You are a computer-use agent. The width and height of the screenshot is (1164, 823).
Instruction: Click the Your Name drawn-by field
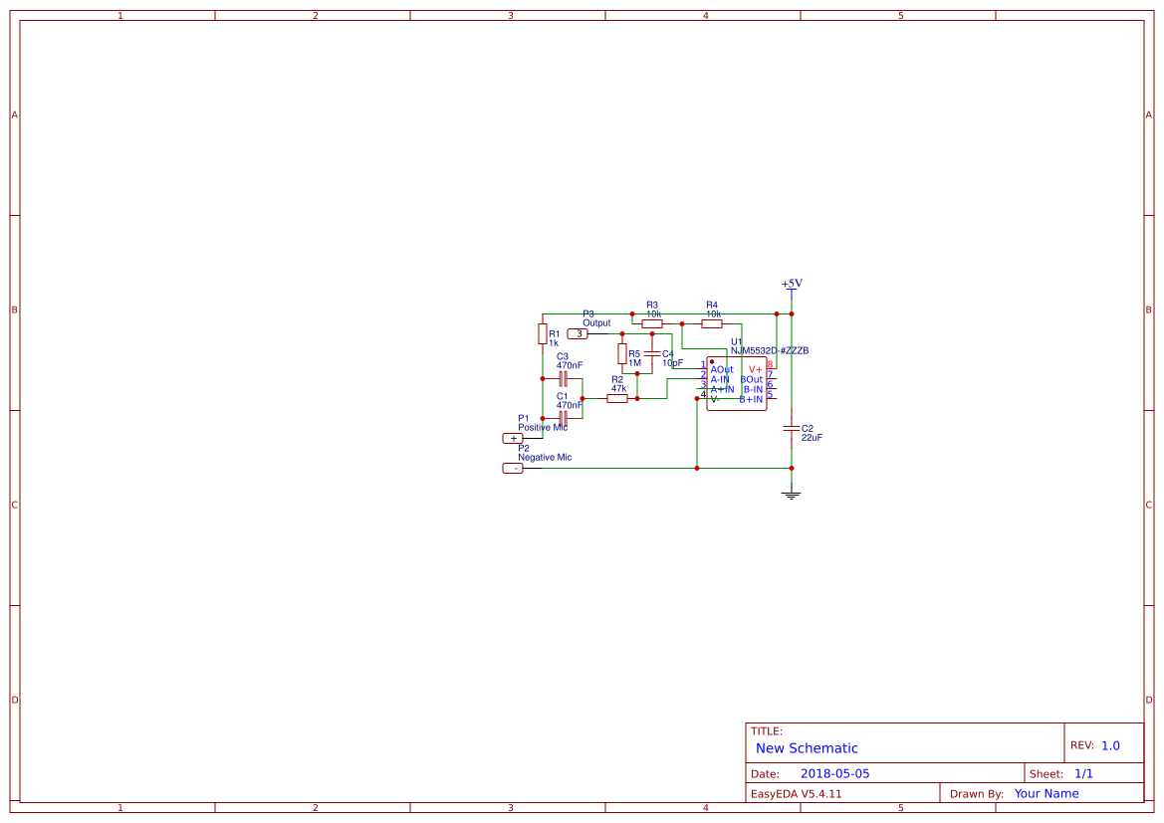click(x=1047, y=793)
